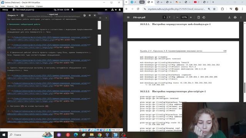View site information in address bar
This screenshot has width=246, height=138.
point(145,9)
